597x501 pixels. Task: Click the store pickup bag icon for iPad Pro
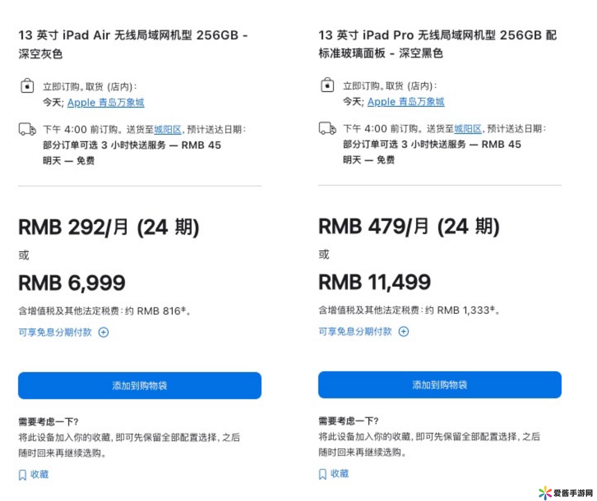click(x=327, y=85)
